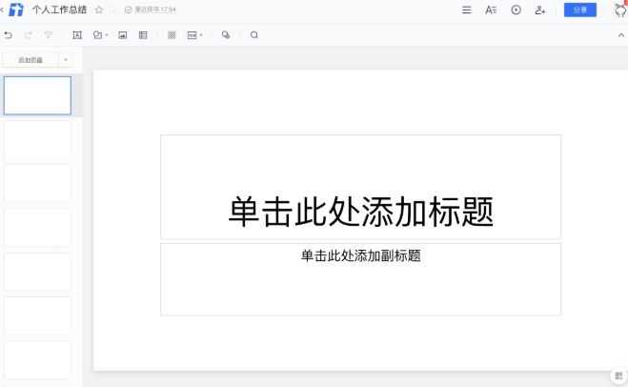The image size is (628, 387).
Task: Open the grid icon at bottom right
Action: (x=618, y=376)
